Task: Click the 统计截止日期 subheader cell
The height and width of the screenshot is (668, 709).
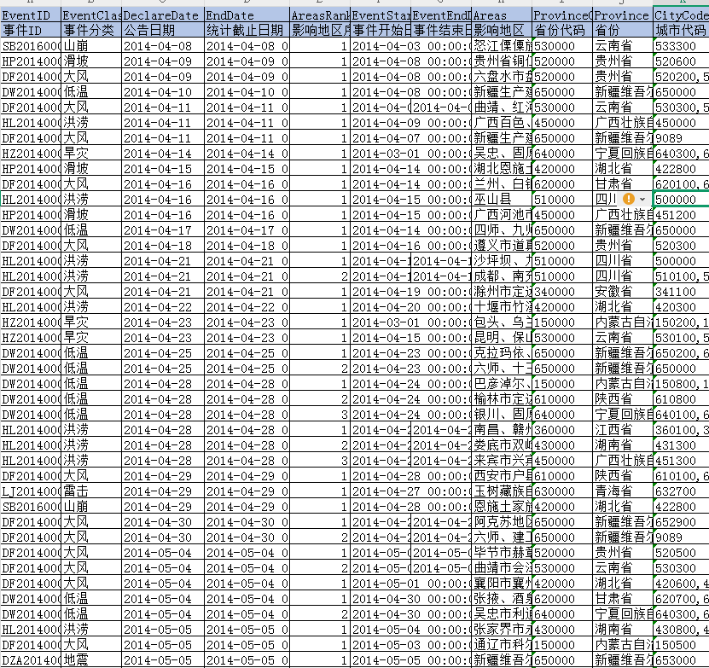Action: tap(246, 30)
